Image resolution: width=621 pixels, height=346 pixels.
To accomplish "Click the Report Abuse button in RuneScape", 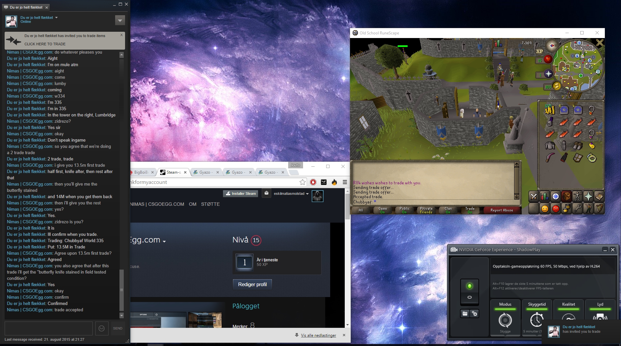I will (502, 210).
